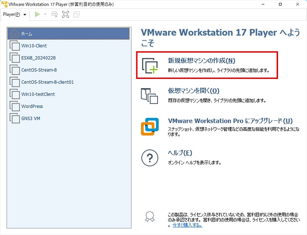Click 今すぐ購入する link
The width and height of the screenshot is (307, 235).
(x=187, y=225)
